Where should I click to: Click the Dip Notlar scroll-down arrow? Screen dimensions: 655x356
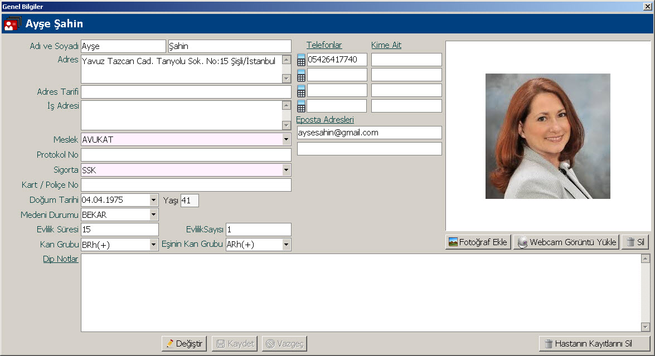click(646, 327)
